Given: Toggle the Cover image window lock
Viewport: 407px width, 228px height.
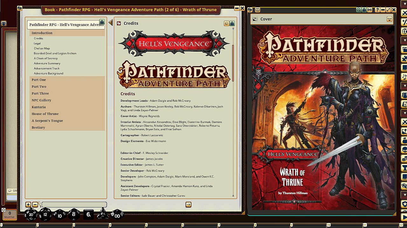Looking at the screenshot, I should (364, 10).
